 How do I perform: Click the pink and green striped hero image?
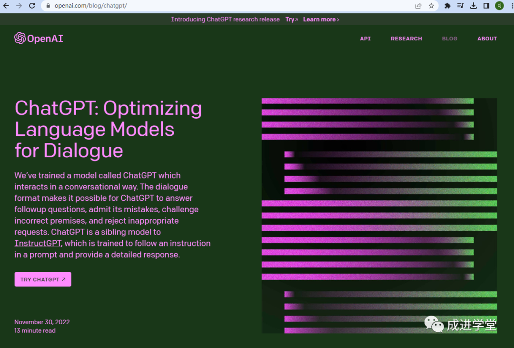click(379, 216)
